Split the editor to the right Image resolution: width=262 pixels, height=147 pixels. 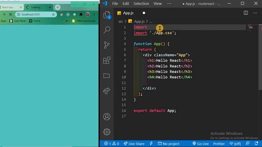pos(246,13)
